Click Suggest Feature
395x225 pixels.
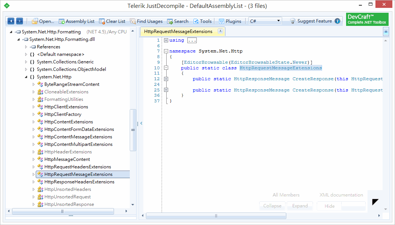pos(311,21)
